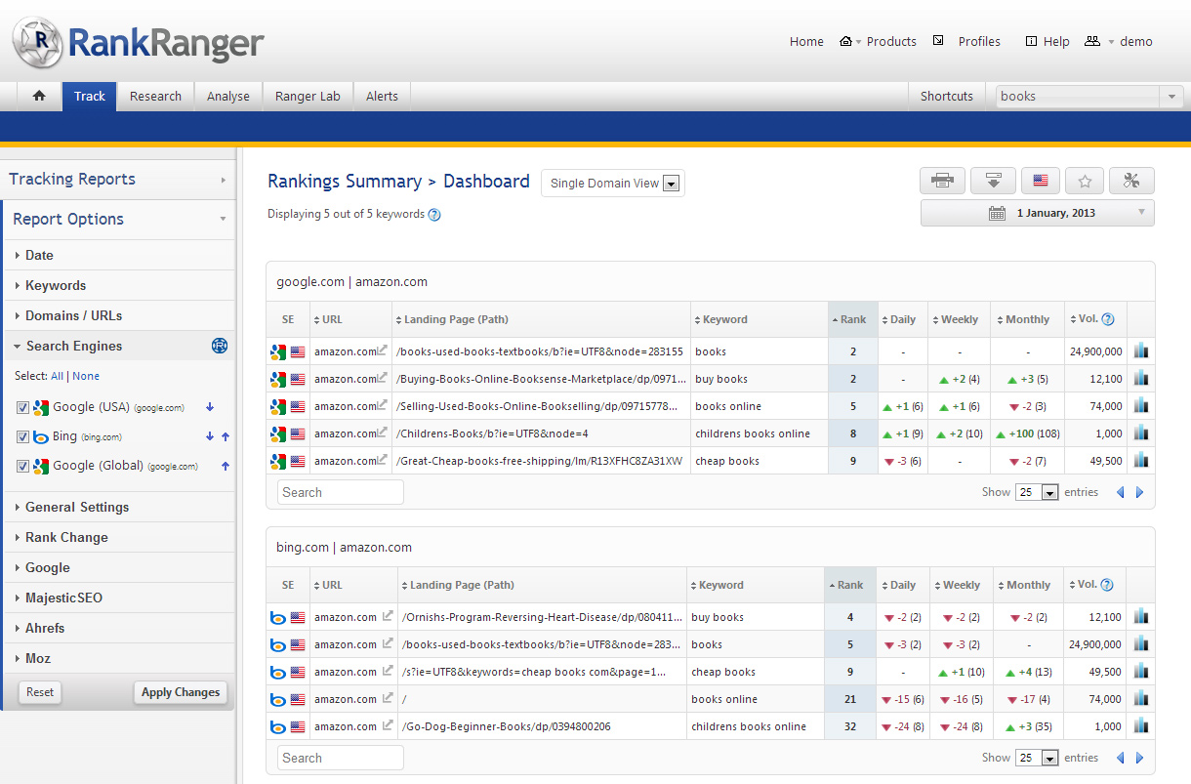Uncheck the Google (USA) search engine
1191x784 pixels.
[x=22, y=407]
